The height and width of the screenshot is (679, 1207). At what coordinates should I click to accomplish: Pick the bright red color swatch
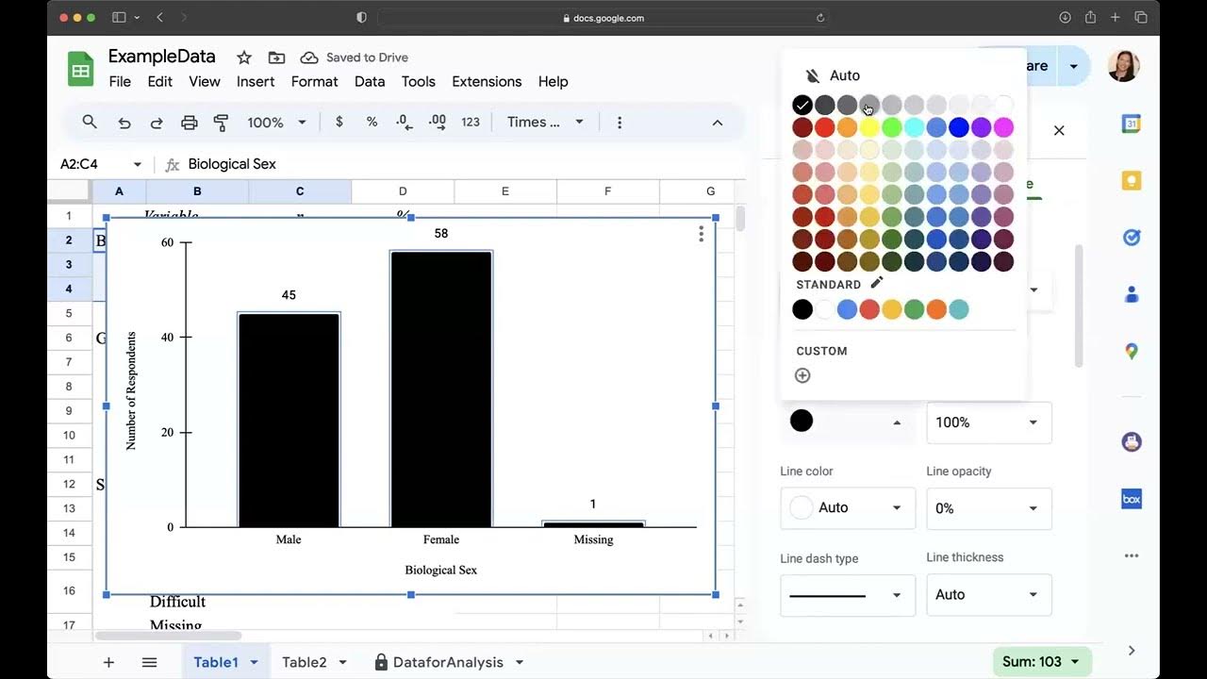pyautogui.click(x=825, y=127)
